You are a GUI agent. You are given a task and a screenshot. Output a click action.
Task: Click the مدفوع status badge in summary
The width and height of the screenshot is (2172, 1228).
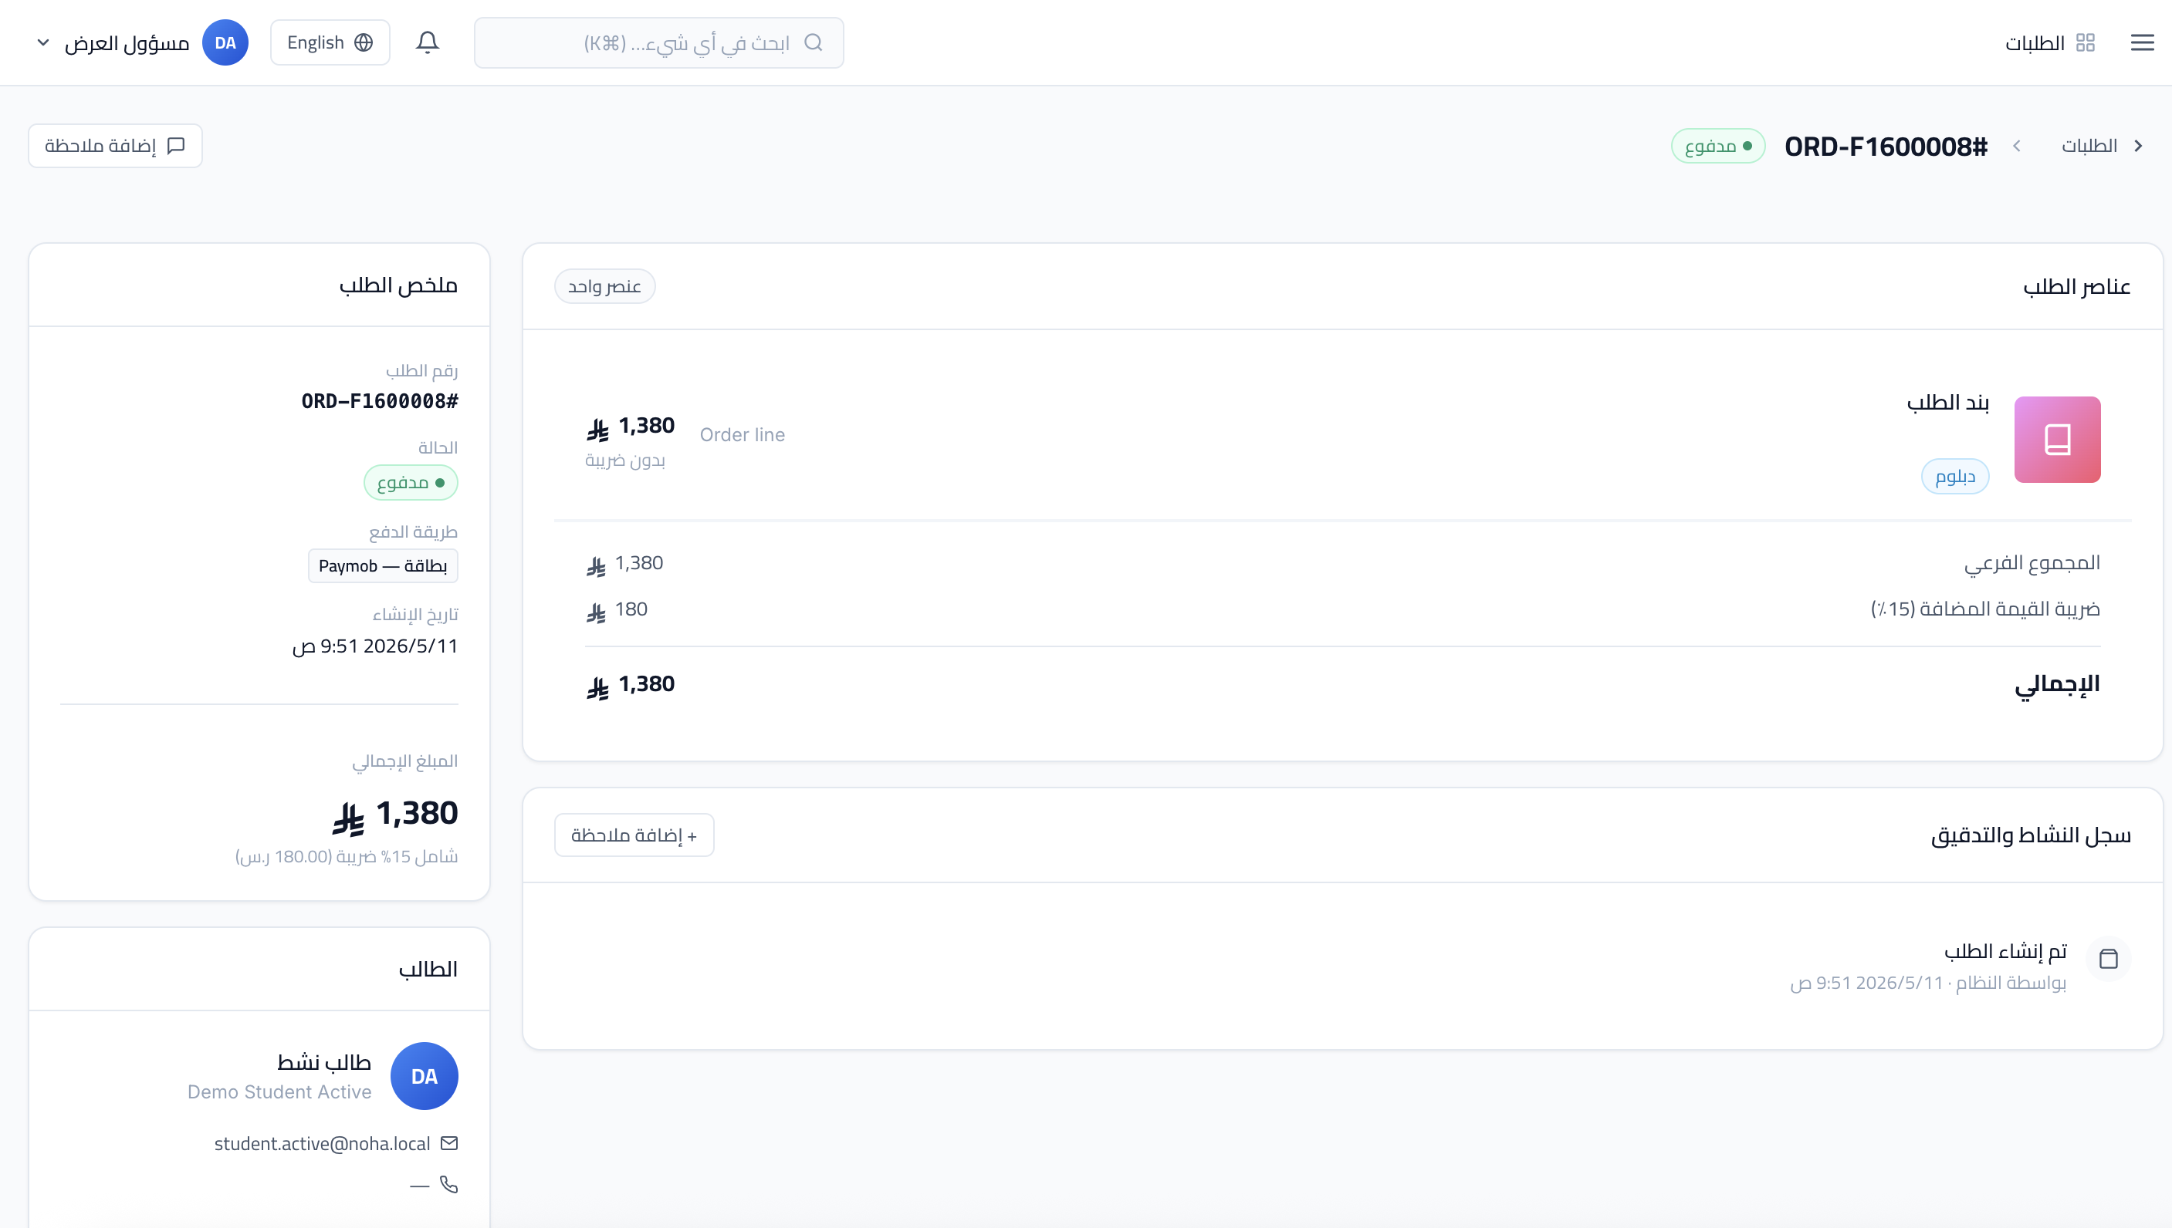coord(411,482)
